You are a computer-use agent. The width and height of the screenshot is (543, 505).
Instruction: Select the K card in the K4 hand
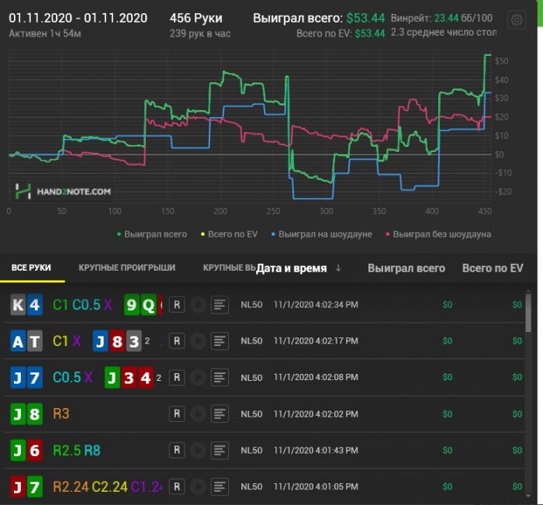tap(18, 305)
